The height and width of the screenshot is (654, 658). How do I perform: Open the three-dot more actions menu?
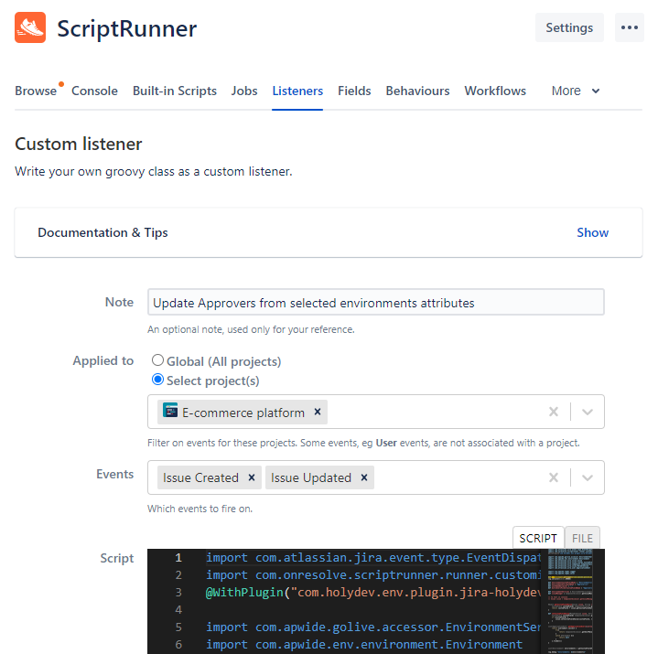point(629,27)
